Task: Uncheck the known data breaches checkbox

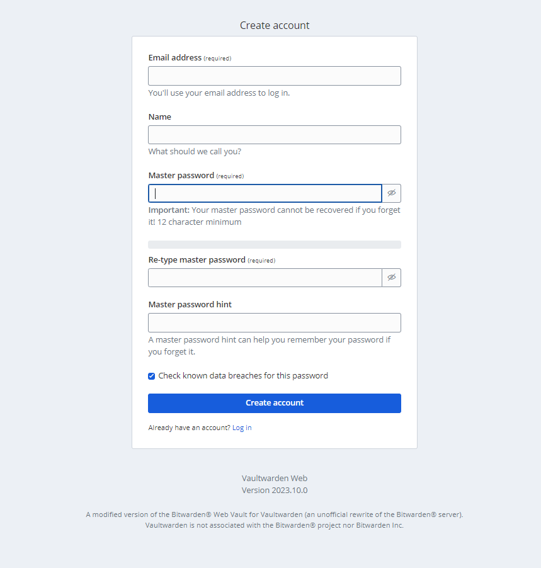Action: point(151,376)
